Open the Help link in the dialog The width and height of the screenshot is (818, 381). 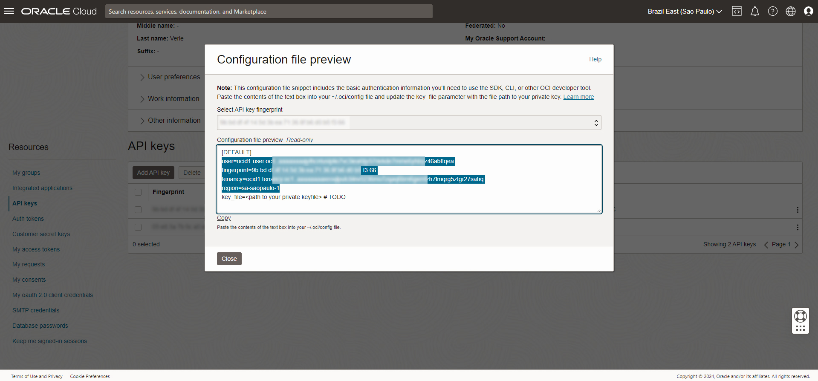point(595,59)
